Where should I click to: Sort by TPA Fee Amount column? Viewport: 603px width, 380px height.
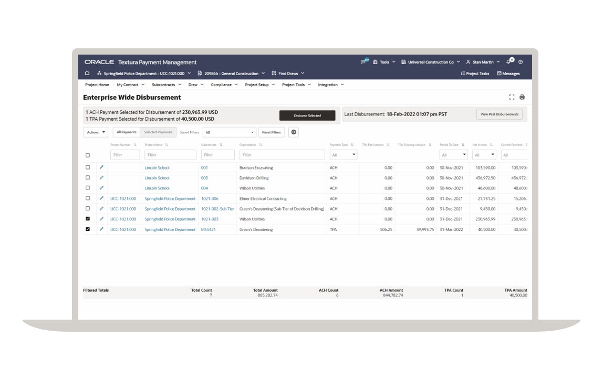point(388,145)
